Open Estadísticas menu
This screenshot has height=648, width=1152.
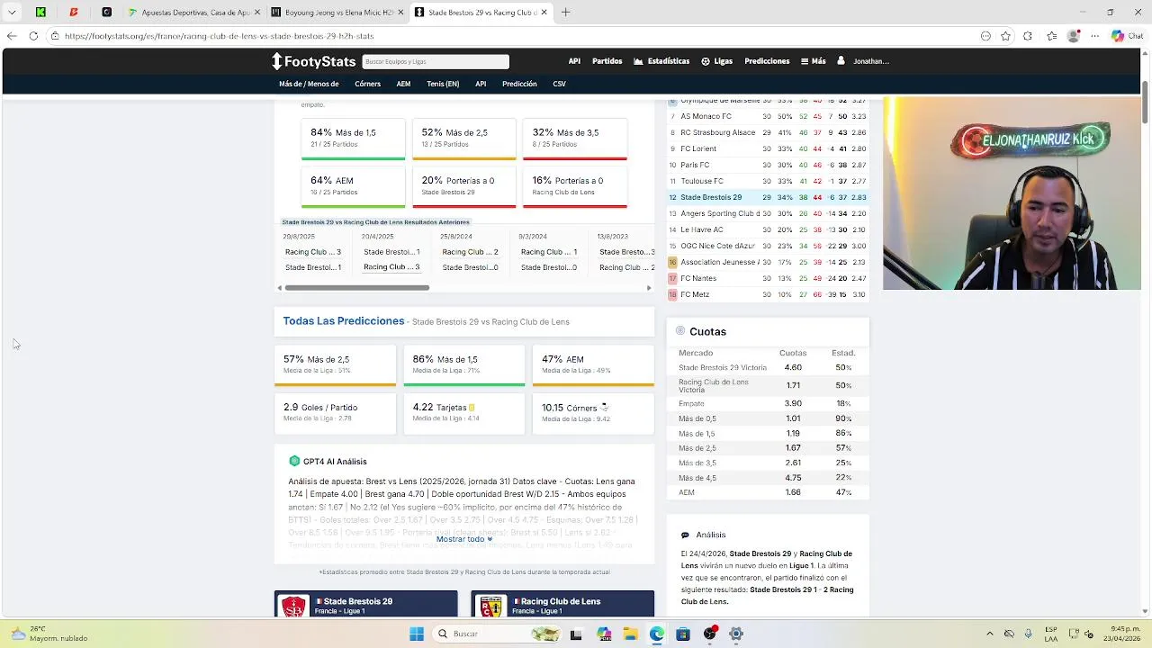point(661,61)
